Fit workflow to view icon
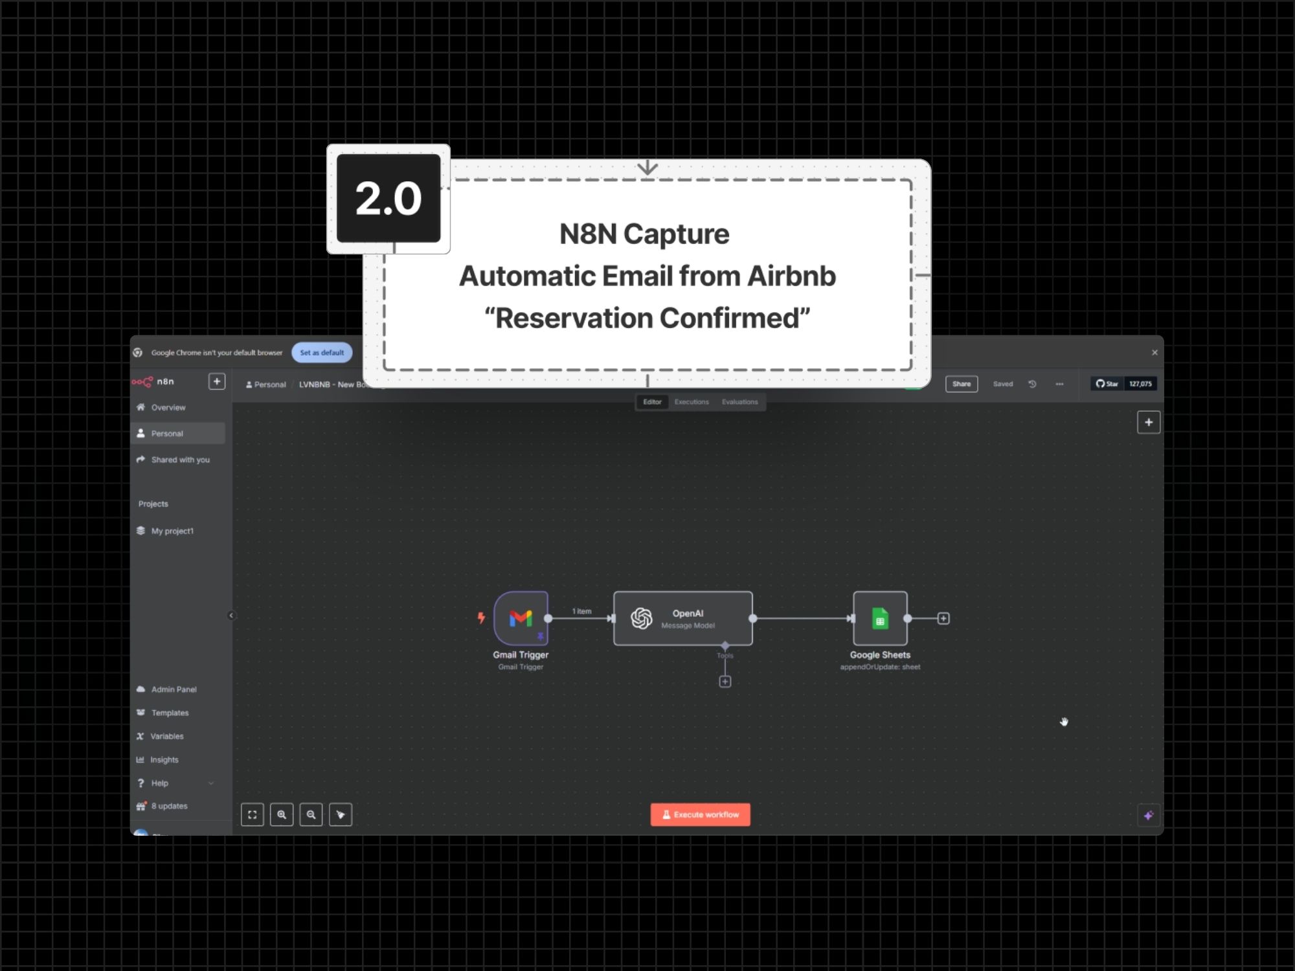This screenshot has width=1295, height=971. tap(253, 814)
